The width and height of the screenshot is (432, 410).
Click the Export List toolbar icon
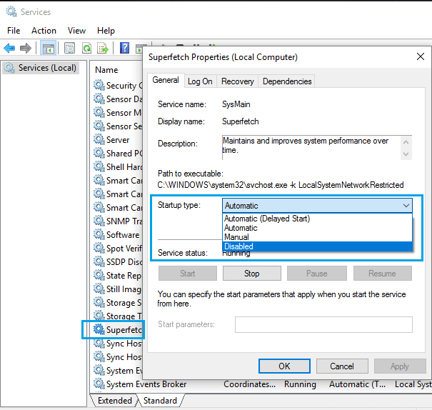[103, 49]
